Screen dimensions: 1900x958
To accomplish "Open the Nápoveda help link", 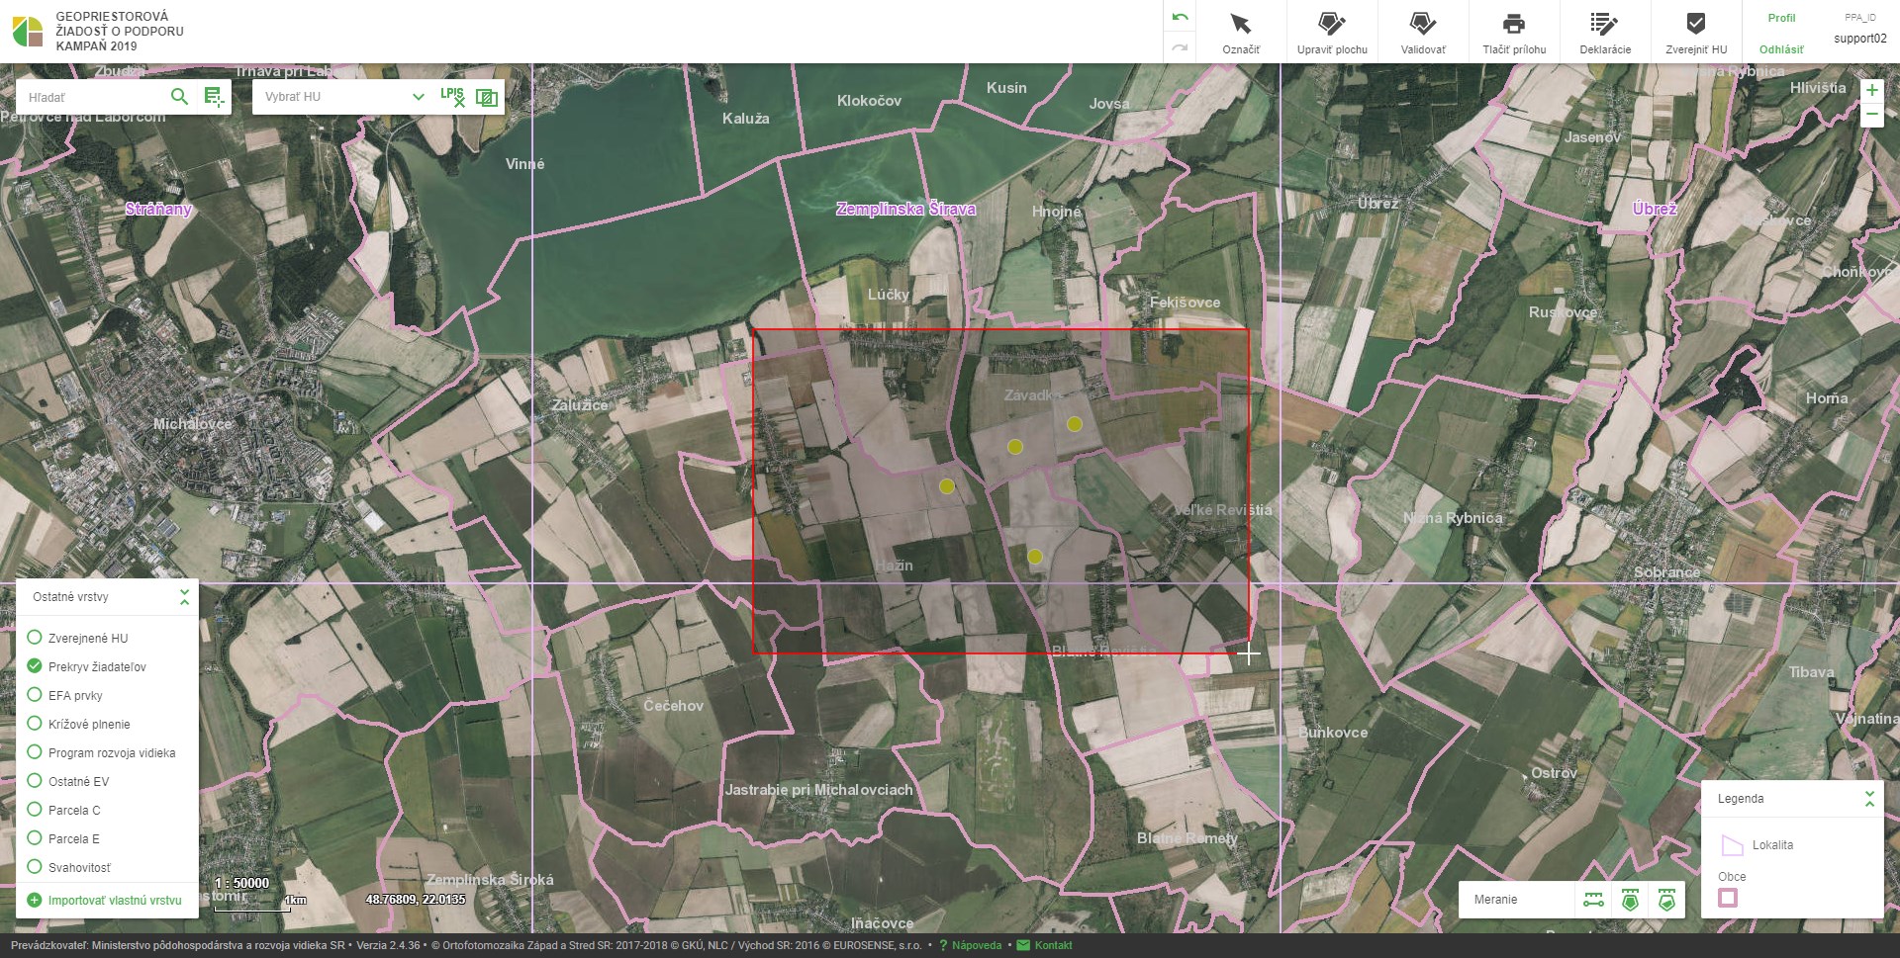I will click(977, 945).
